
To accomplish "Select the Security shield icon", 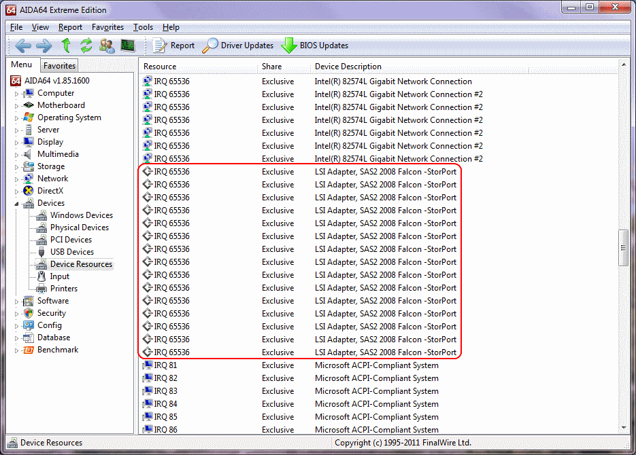I will click(x=29, y=313).
